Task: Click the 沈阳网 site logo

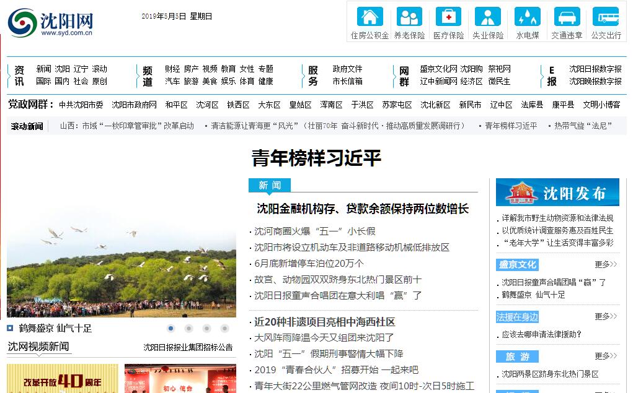Action: pos(50,23)
